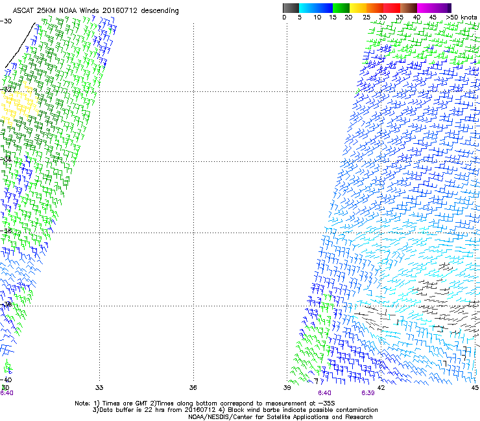Pick the brown 35-40 knots scale segment
This screenshot has width=480, height=421.
[409, 8]
